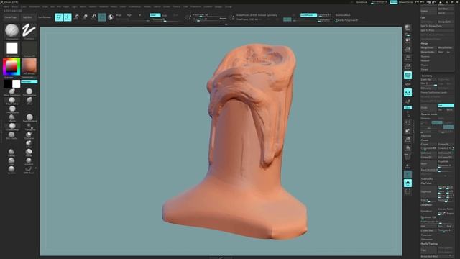Collapse the DynaMesh section header
Viewport: 460px width, 259px height.
(x=426, y=204)
